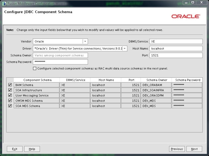Screen dimensions: 209x156
Task: Click localhost cell in SOA MDS Schema row
Action: click(x=105, y=106)
